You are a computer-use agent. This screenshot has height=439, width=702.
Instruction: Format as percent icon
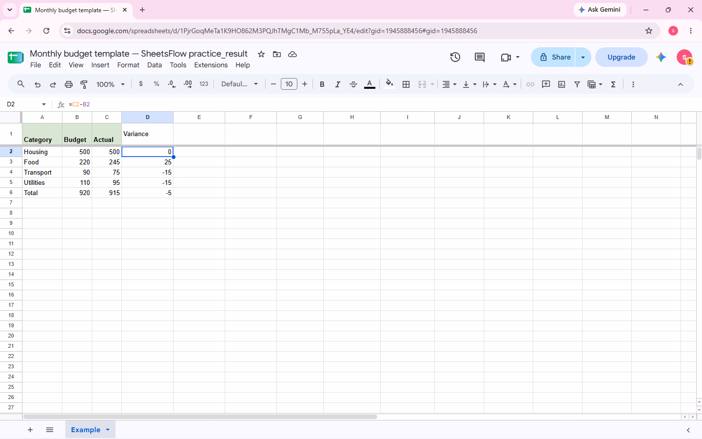[156, 84]
